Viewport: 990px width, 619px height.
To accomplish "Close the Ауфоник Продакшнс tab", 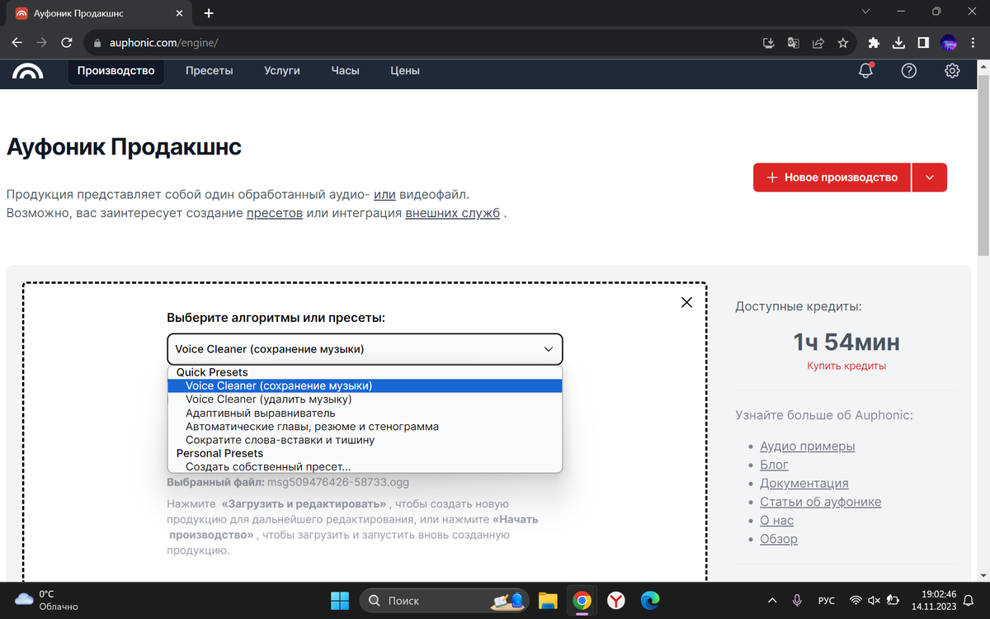I will click(x=181, y=13).
